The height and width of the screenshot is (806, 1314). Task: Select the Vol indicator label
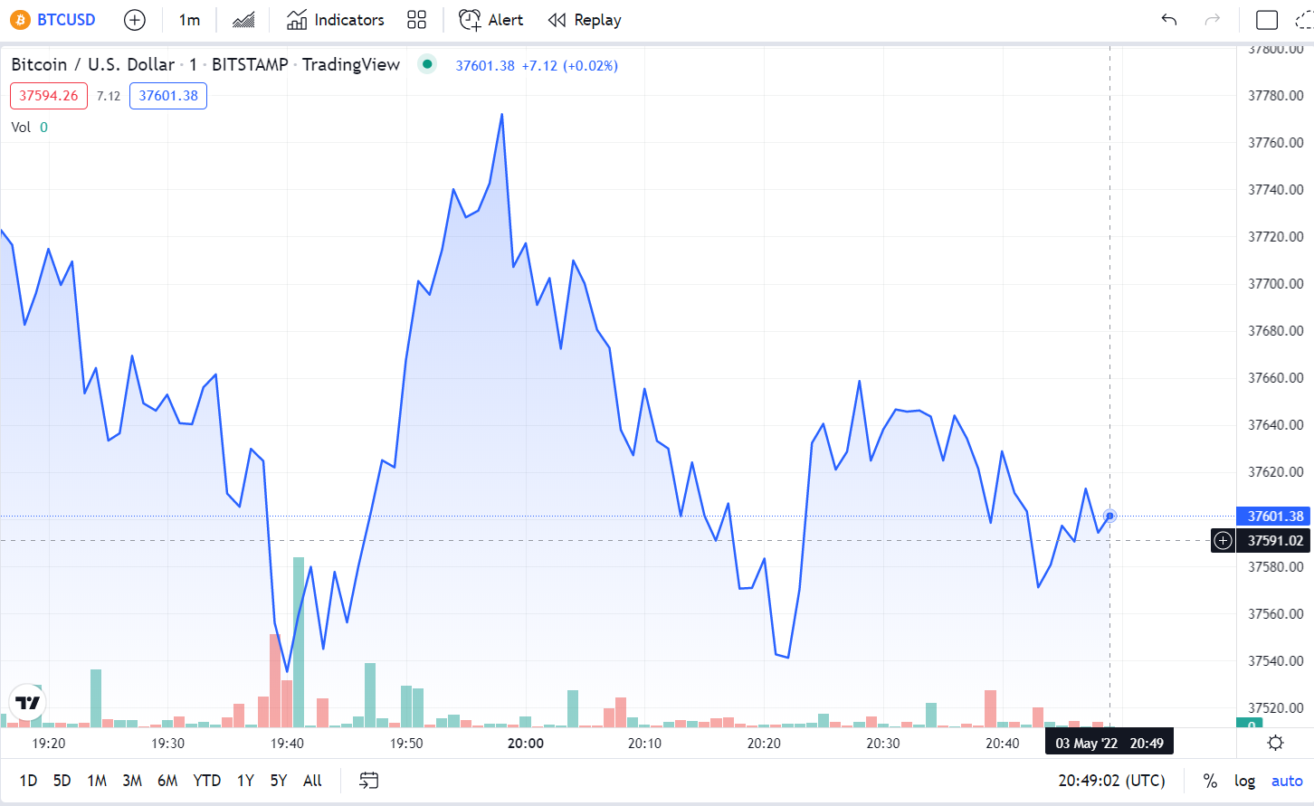pyautogui.click(x=21, y=128)
